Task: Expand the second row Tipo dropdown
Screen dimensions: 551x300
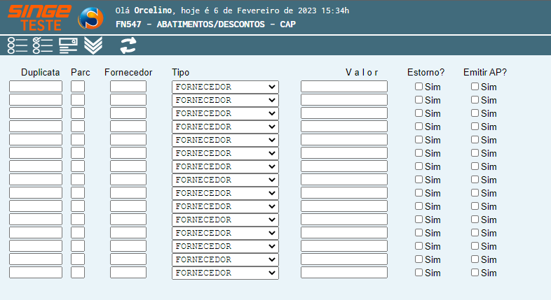Action: click(x=225, y=100)
